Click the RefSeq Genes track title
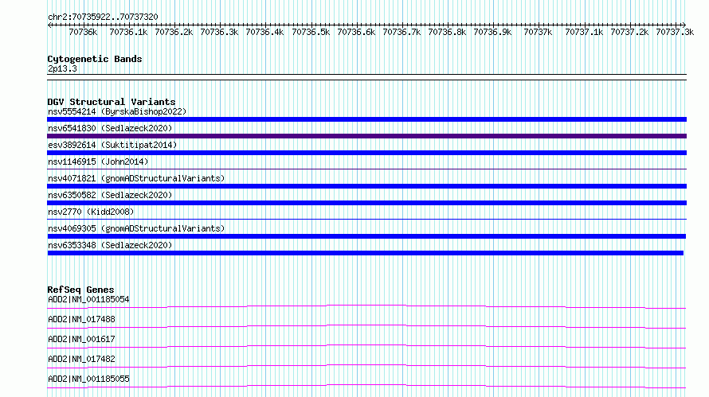Image resolution: width=709 pixels, height=397 pixels. [80, 290]
